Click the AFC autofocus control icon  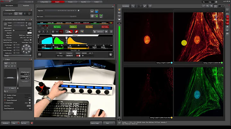tap(101, 16)
